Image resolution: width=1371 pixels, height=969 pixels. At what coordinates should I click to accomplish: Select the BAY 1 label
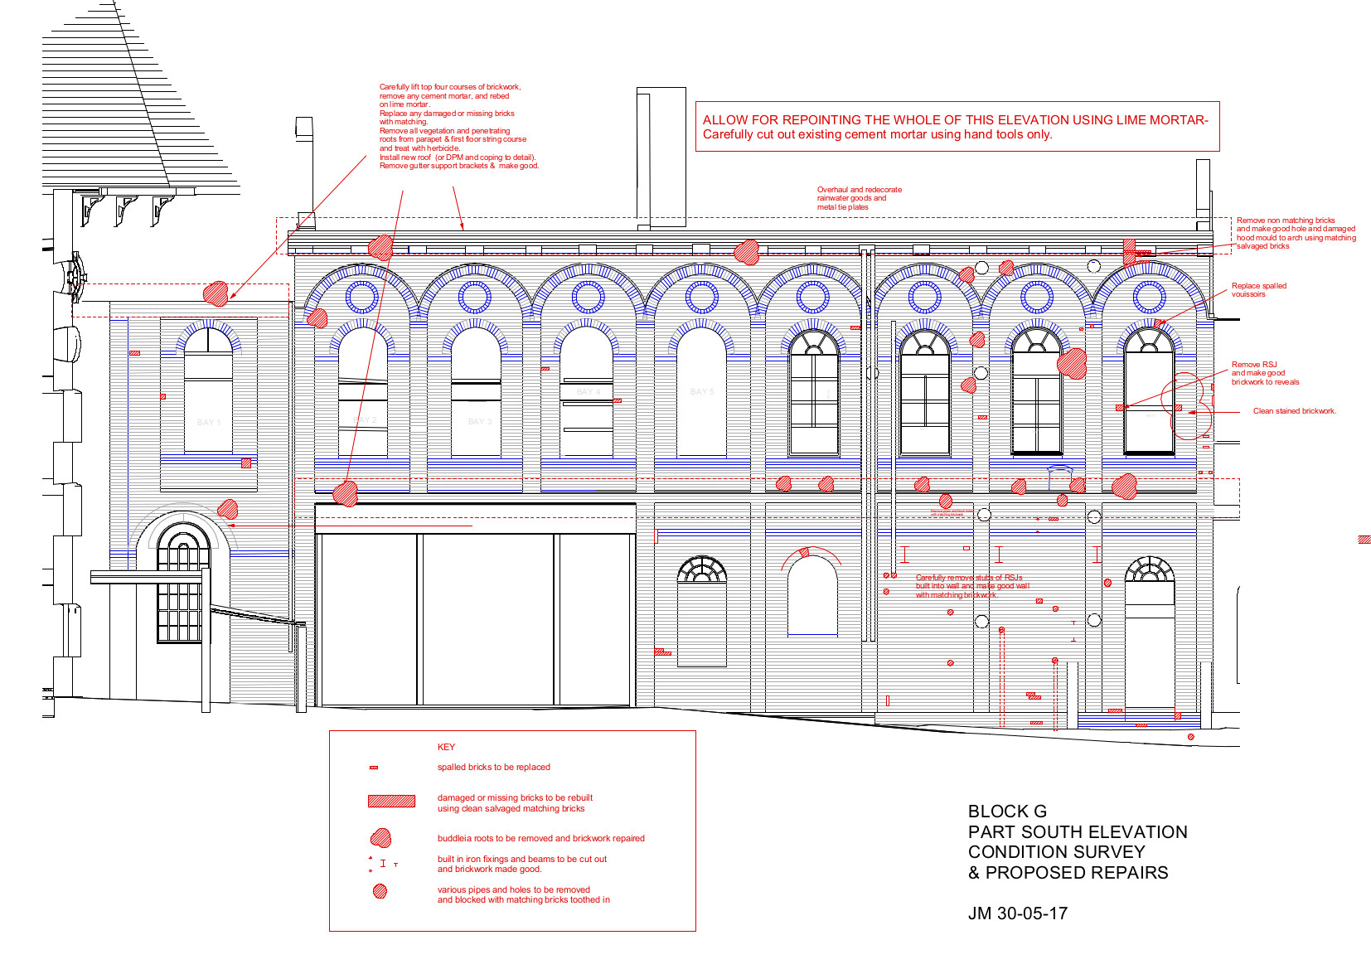tap(209, 423)
